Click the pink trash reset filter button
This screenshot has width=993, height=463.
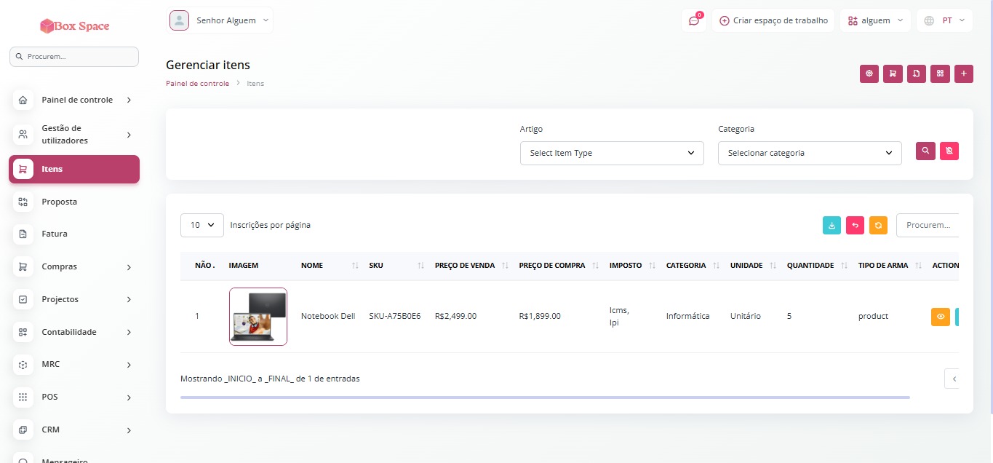click(x=949, y=151)
